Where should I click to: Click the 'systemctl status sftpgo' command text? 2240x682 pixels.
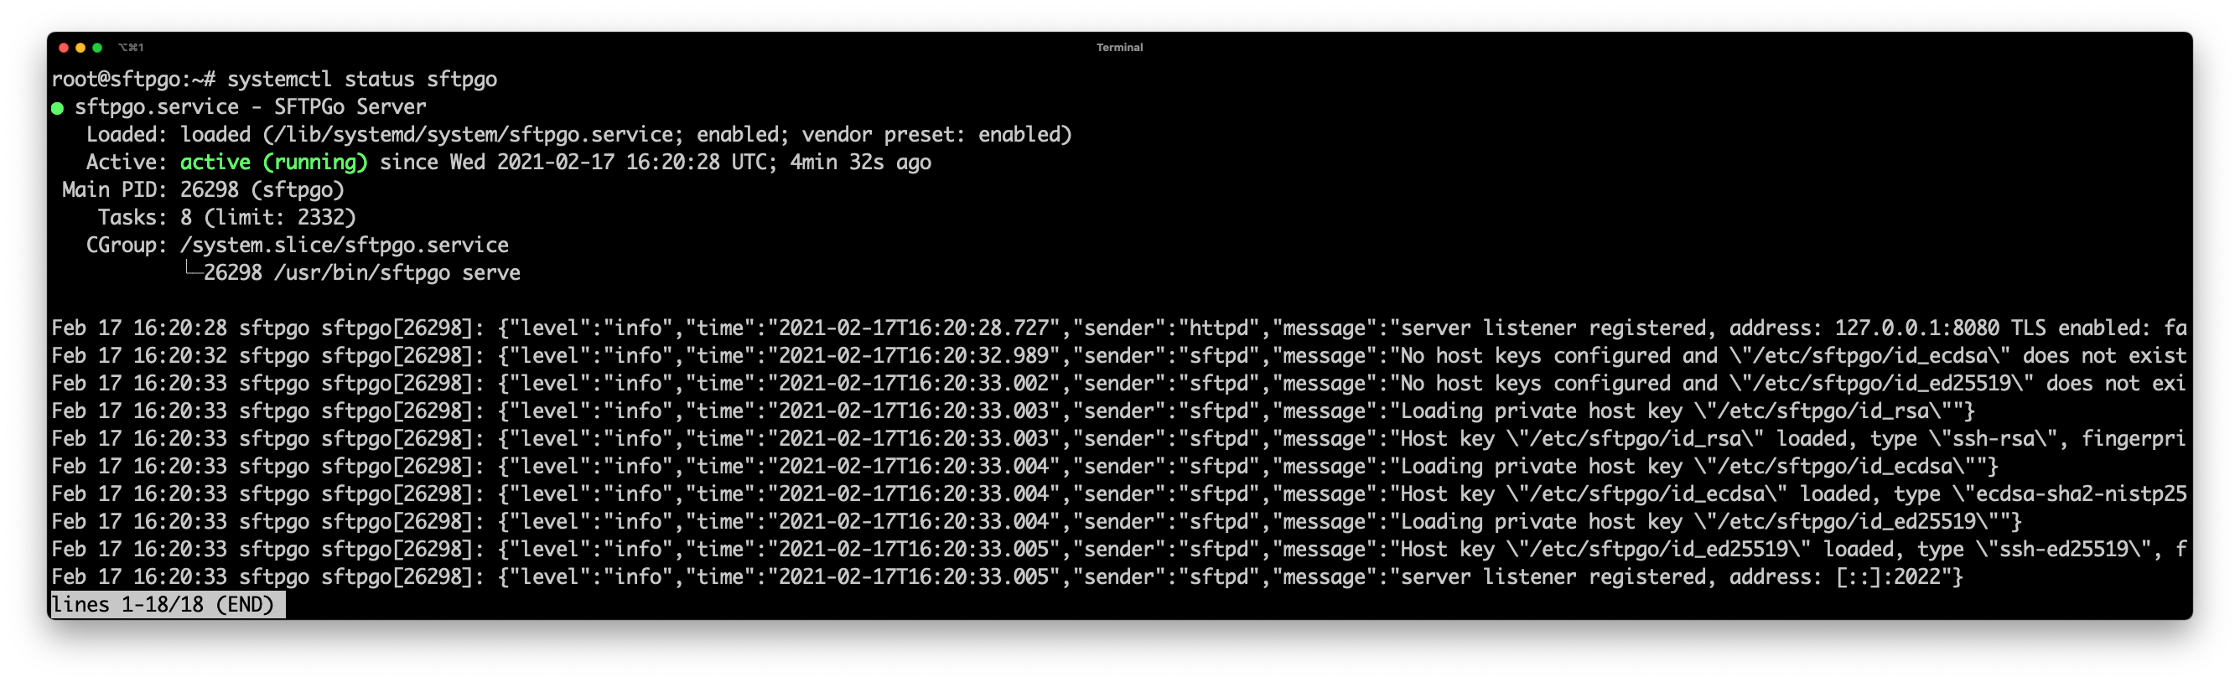(x=362, y=79)
